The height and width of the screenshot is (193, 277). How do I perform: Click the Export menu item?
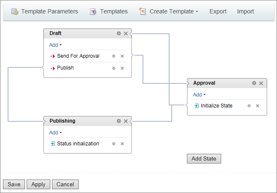[218, 12]
